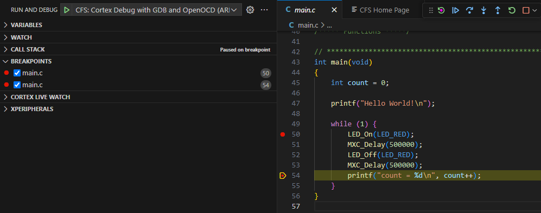Click line number 47 in the gutter

(296, 104)
